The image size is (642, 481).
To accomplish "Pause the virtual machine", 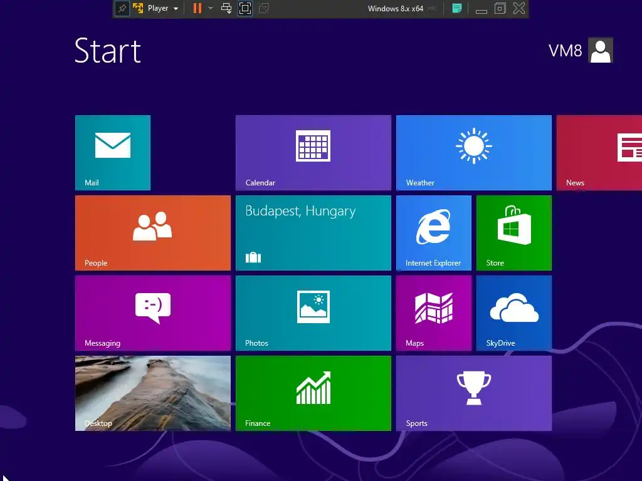I will coord(197,8).
